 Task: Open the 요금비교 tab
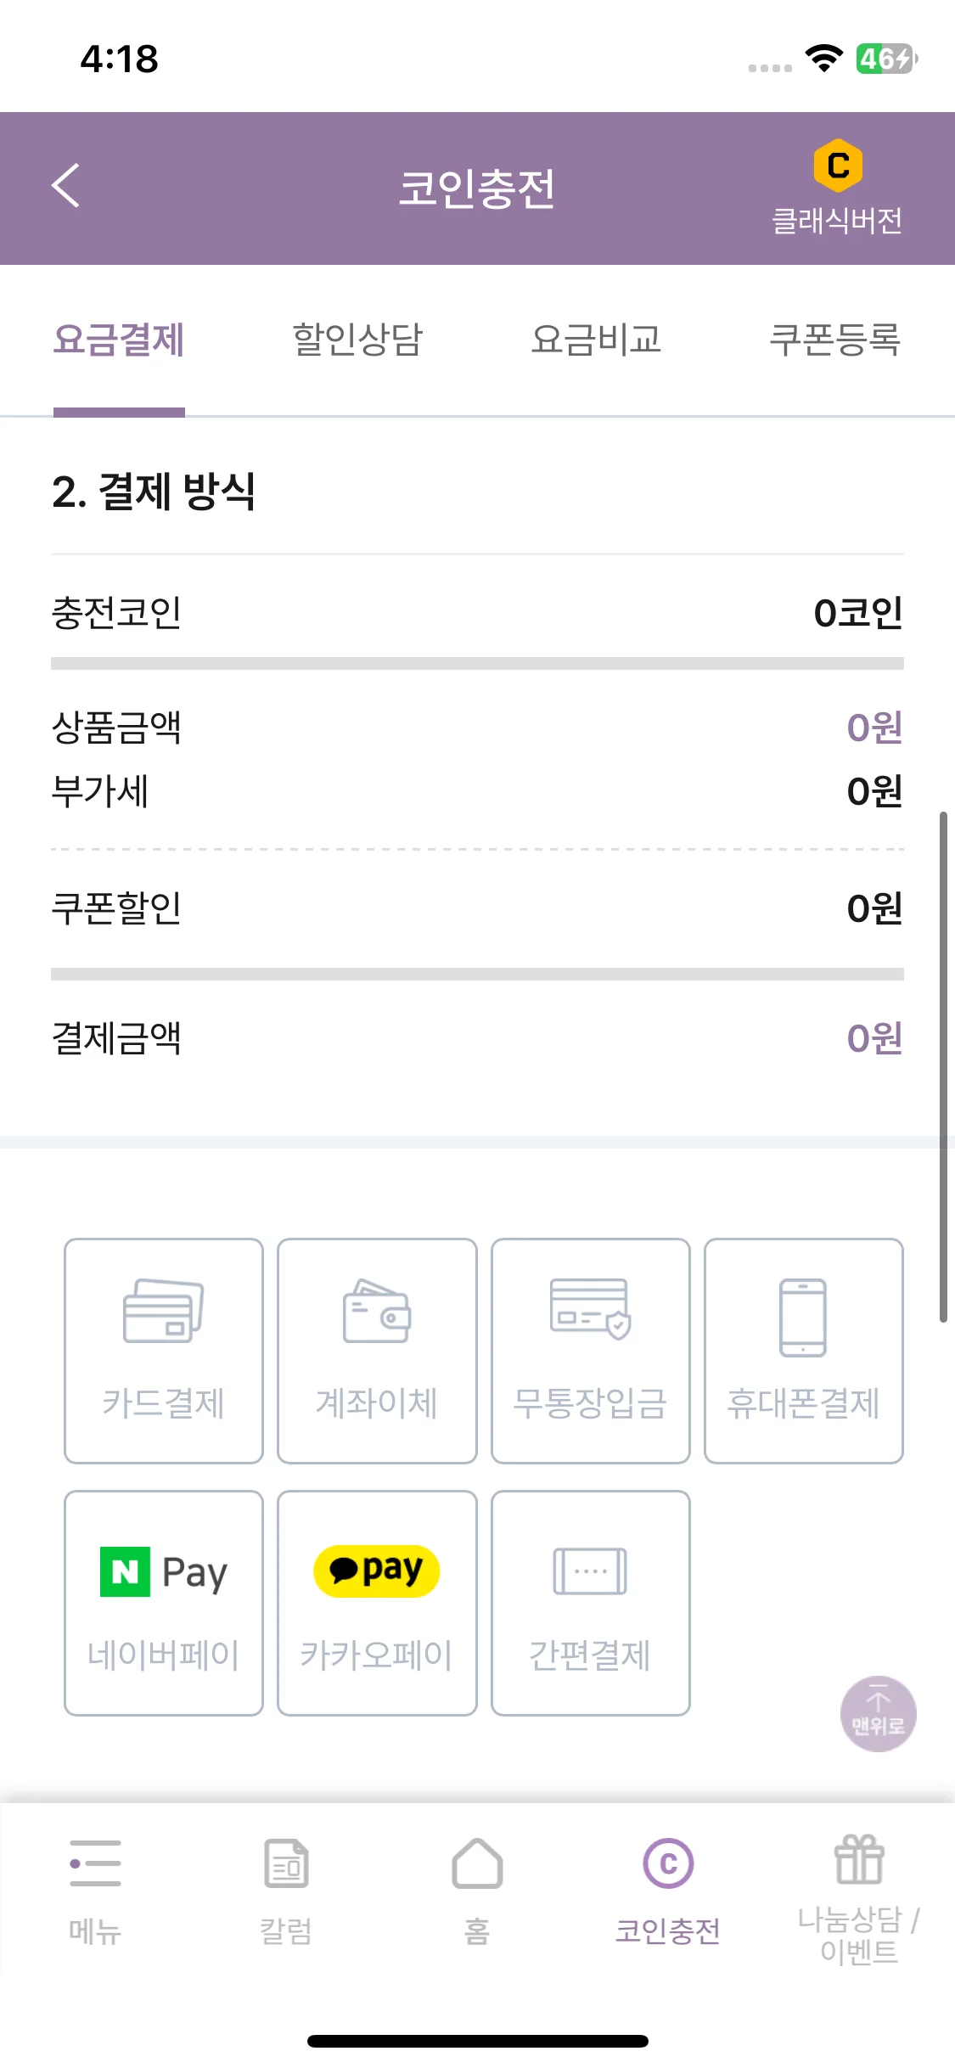tap(597, 340)
